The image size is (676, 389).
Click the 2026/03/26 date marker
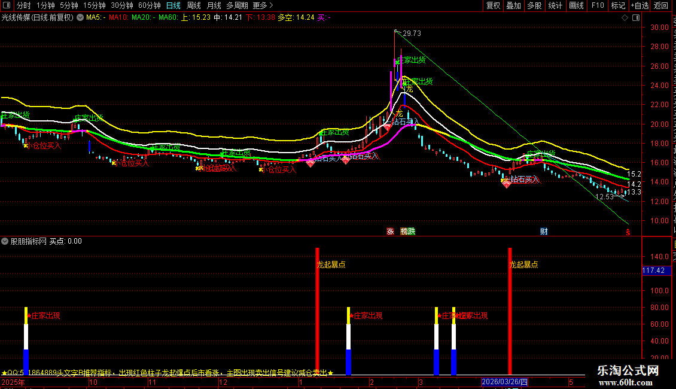coord(504,382)
